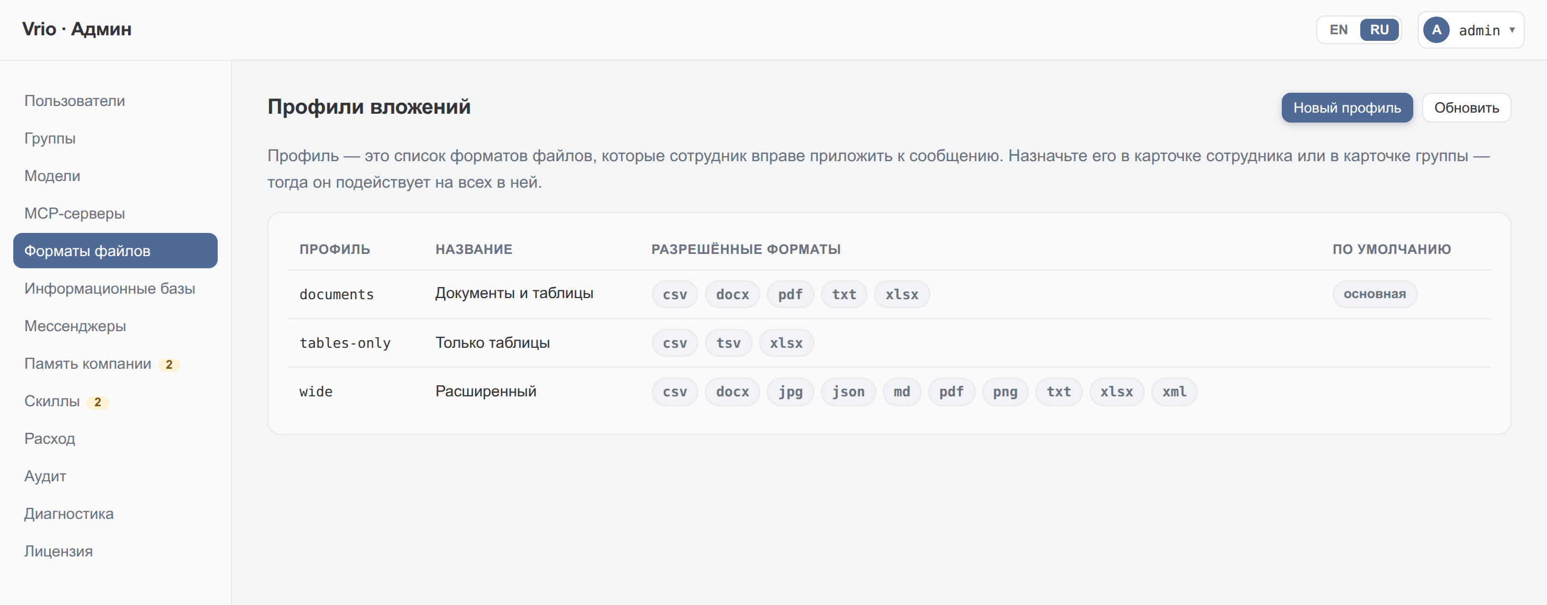Image resolution: width=1547 pixels, height=605 pixels.
Task: Click the json format chip
Action: (848, 391)
